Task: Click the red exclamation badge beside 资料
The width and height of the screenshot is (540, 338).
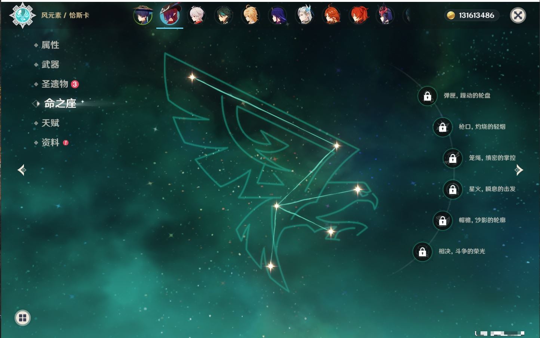Action: pyautogui.click(x=66, y=143)
